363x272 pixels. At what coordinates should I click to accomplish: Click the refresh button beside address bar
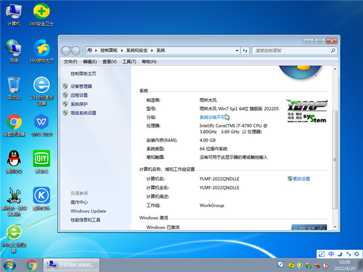(x=245, y=50)
